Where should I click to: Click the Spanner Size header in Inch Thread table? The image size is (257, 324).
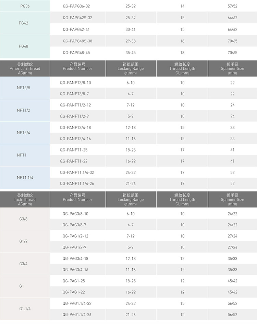[x=232, y=199]
